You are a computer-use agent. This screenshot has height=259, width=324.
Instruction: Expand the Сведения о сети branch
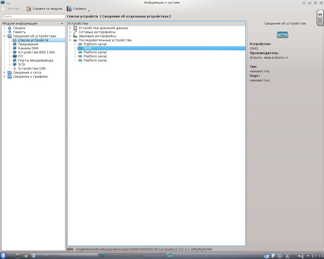(x=4, y=73)
